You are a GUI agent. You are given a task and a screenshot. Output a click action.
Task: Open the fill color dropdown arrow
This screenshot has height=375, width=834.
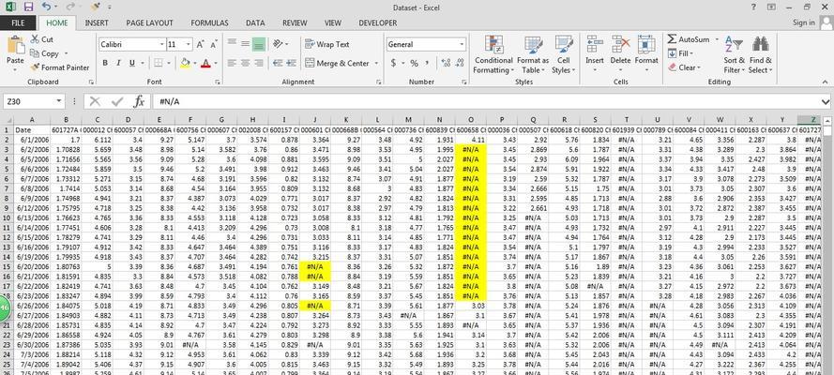194,63
